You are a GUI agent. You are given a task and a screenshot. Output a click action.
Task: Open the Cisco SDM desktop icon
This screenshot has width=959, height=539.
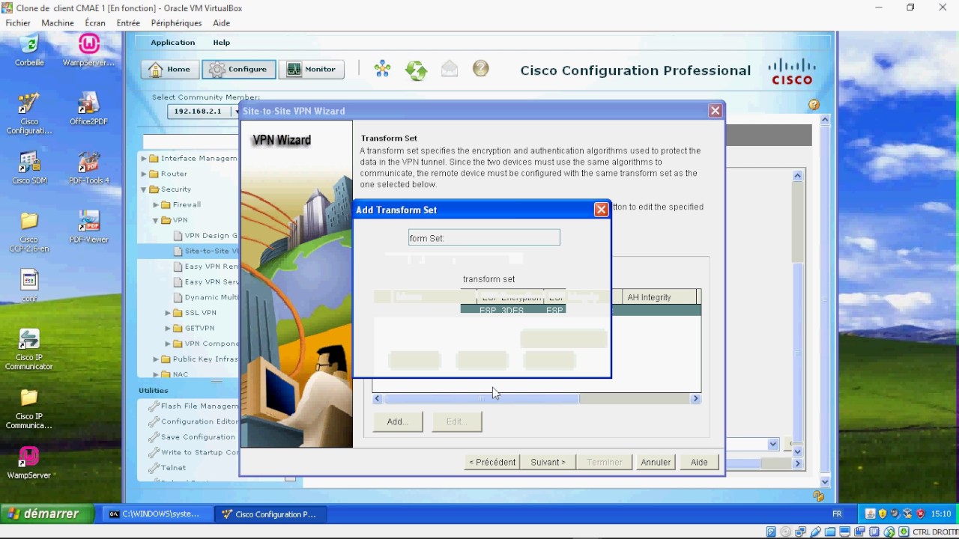(29, 168)
